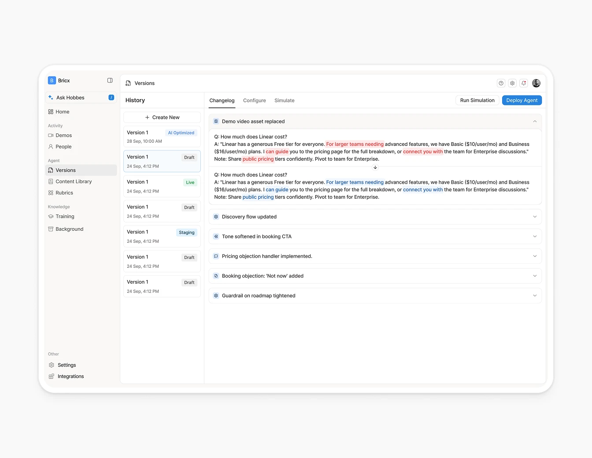Switch to the Configure tab

(254, 100)
